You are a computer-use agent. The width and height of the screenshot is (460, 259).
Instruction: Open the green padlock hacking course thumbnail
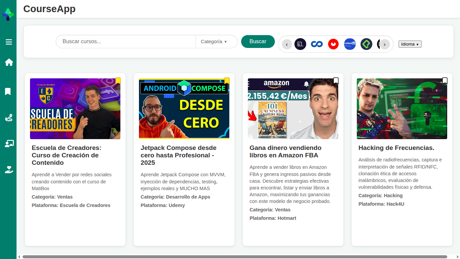(x=402, y=109)
